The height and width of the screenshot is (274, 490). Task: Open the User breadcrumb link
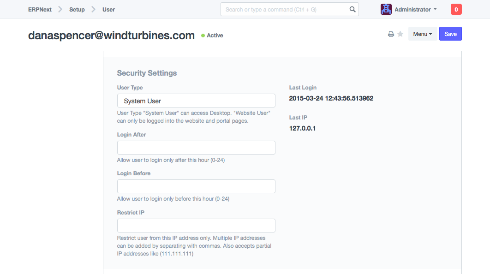tap(108, 9)
